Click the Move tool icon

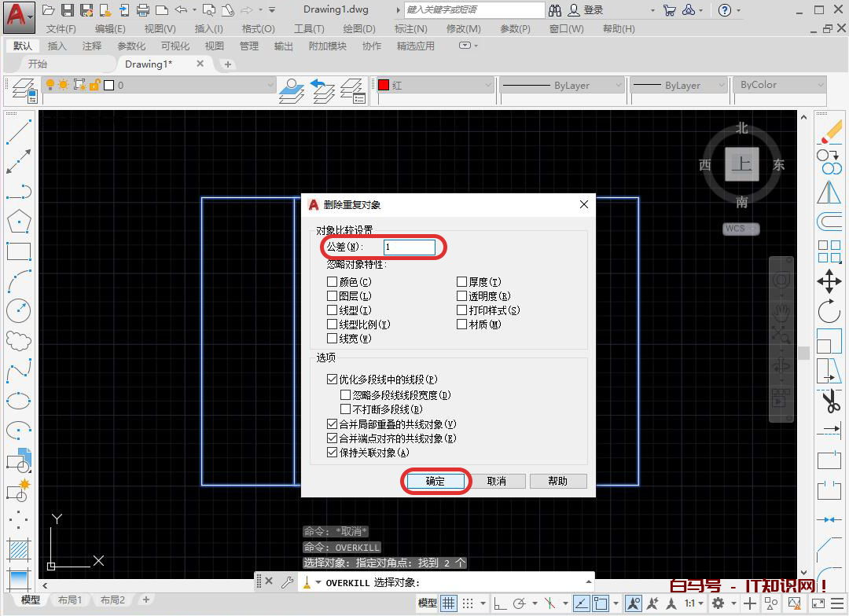pyautogui.click(x=829, y=280)
